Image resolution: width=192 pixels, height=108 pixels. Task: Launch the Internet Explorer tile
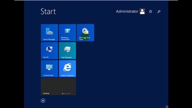point(67,69)
